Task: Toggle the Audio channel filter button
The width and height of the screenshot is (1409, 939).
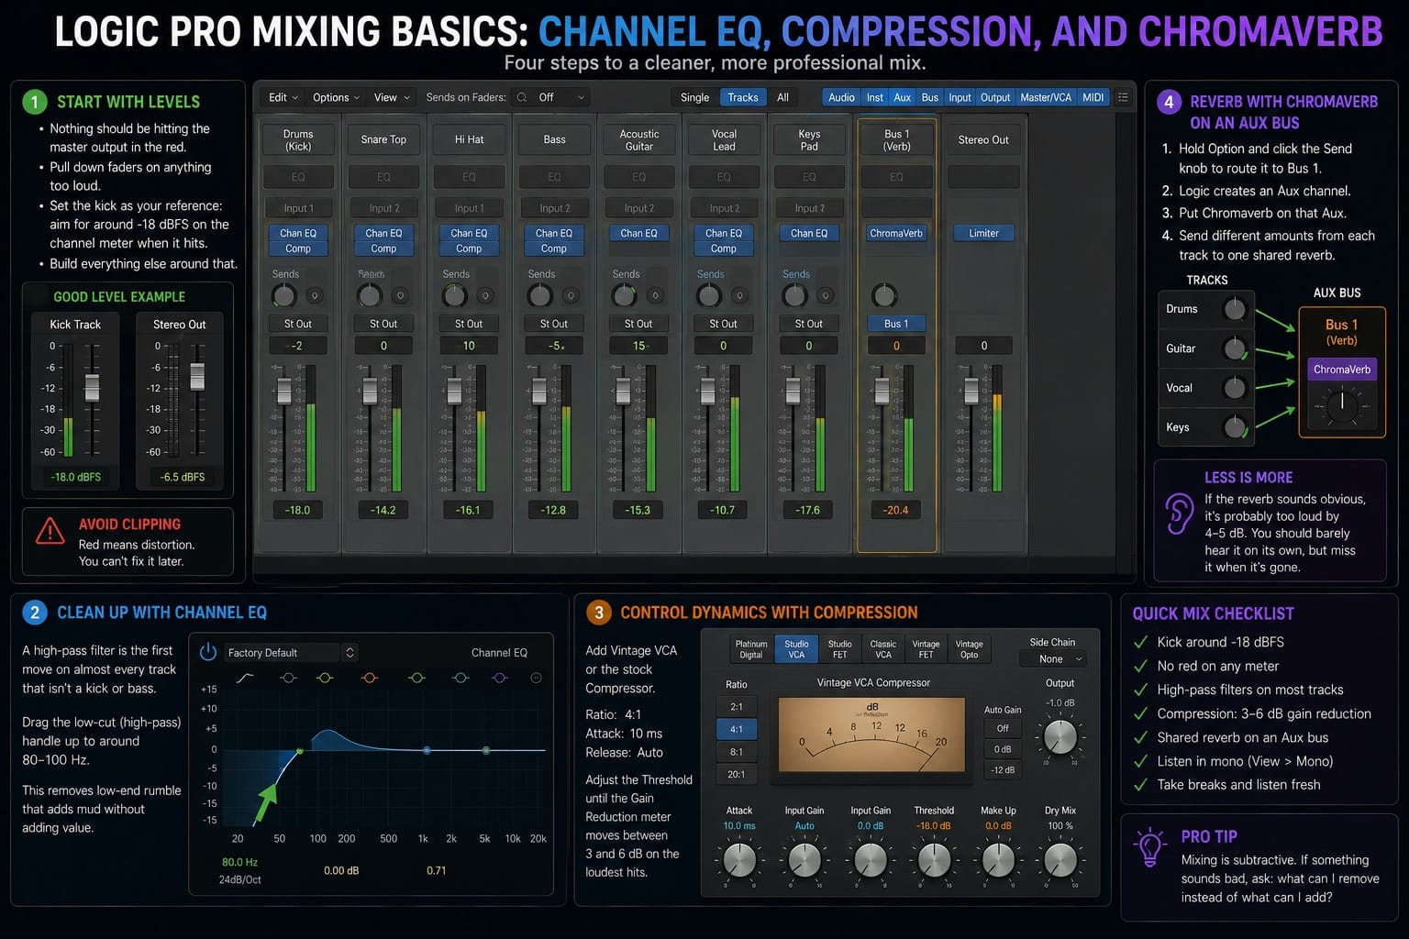Action: [x=841, y=97]
